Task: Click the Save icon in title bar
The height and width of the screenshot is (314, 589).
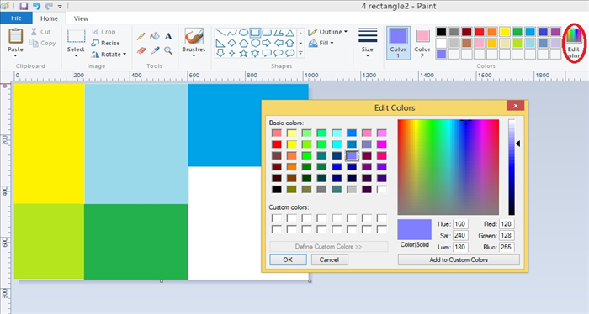Action: (24, 6)
